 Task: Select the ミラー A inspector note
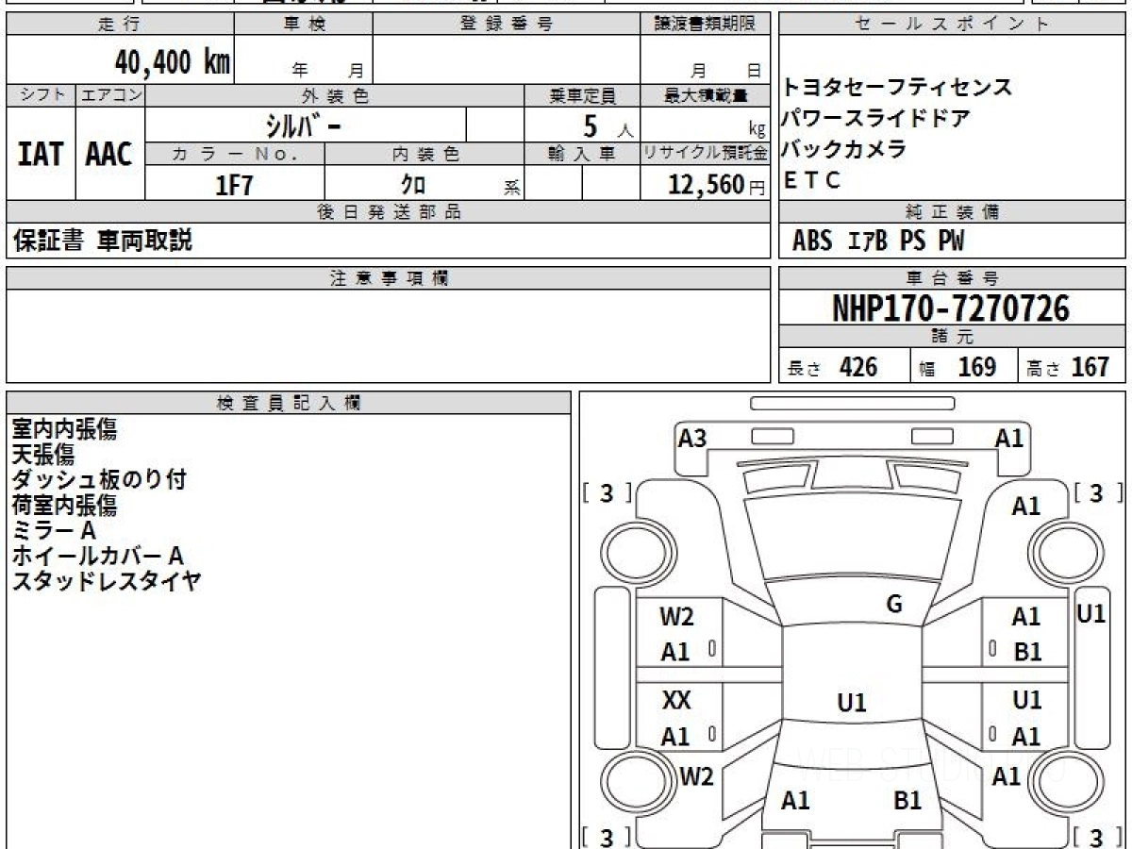(54, 531)
